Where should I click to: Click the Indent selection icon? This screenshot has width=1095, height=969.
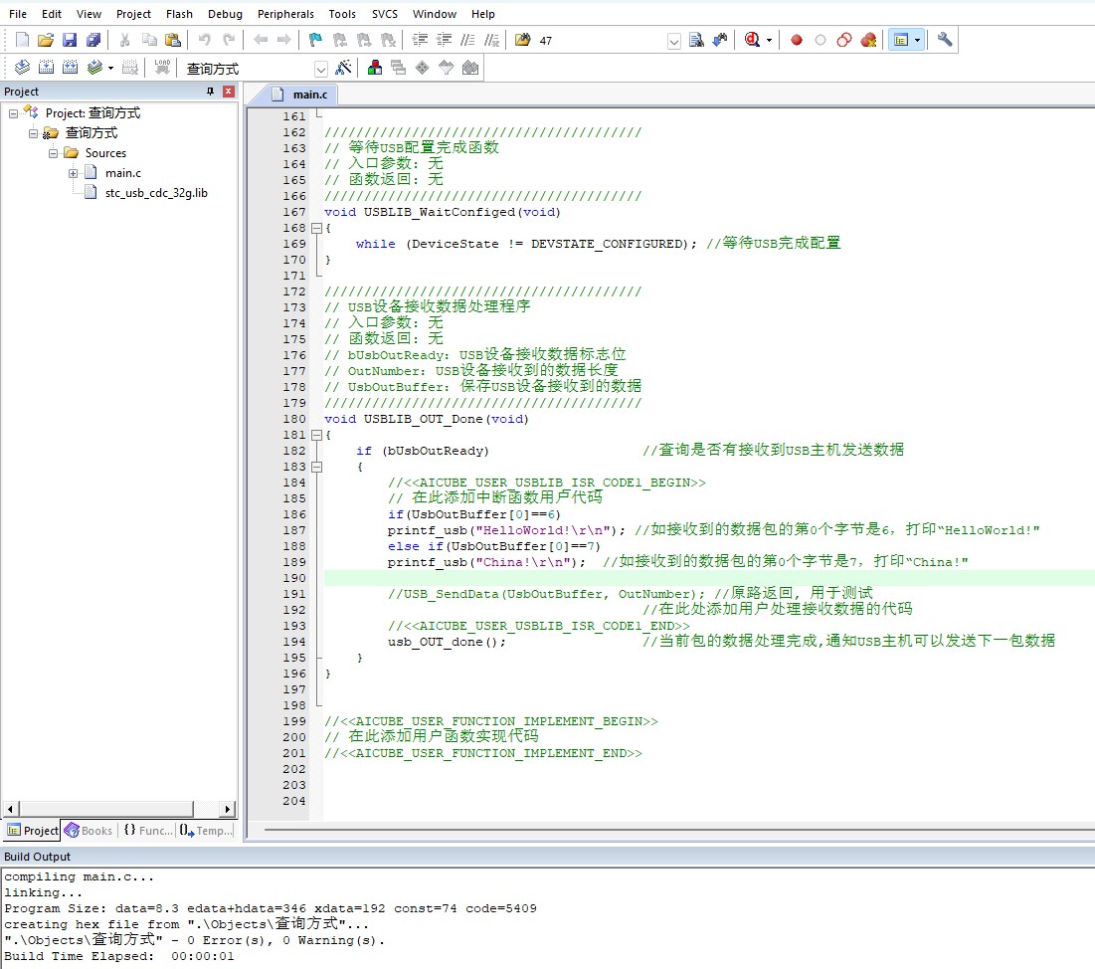click(x=420, y=40)
